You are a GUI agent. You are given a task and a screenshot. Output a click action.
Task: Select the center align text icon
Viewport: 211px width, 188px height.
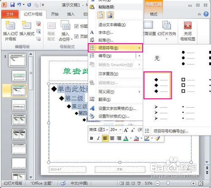coord(112,138)
